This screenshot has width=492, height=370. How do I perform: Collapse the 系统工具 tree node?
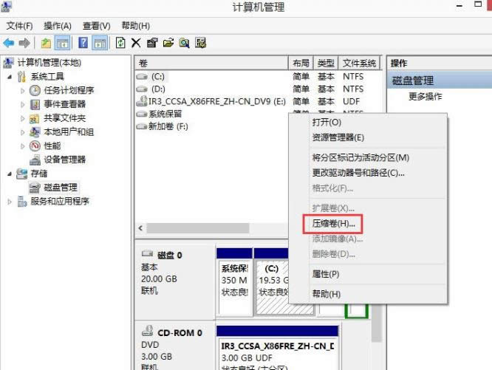(10, 77)
